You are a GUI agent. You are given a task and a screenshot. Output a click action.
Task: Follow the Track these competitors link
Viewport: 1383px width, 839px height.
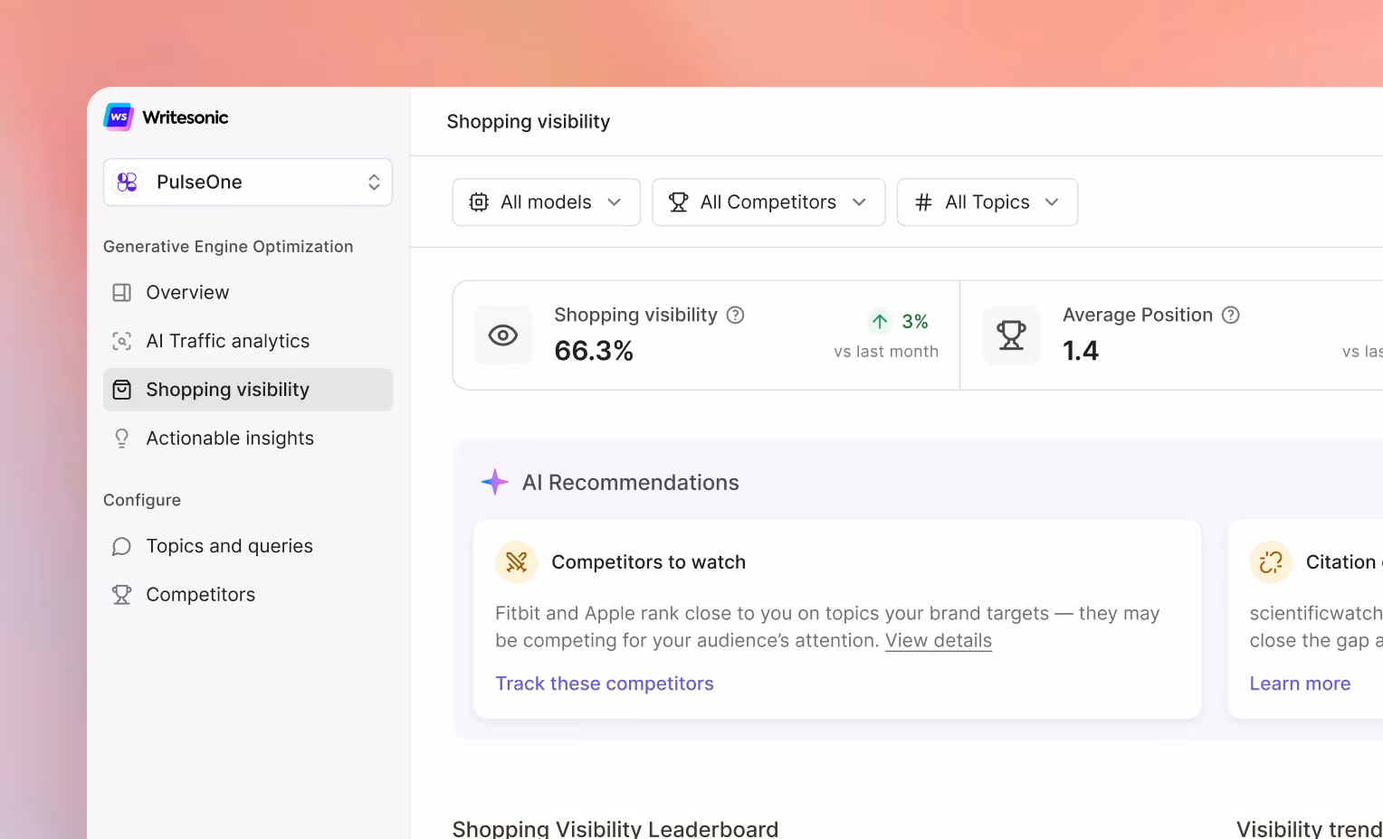coord(604,683)
